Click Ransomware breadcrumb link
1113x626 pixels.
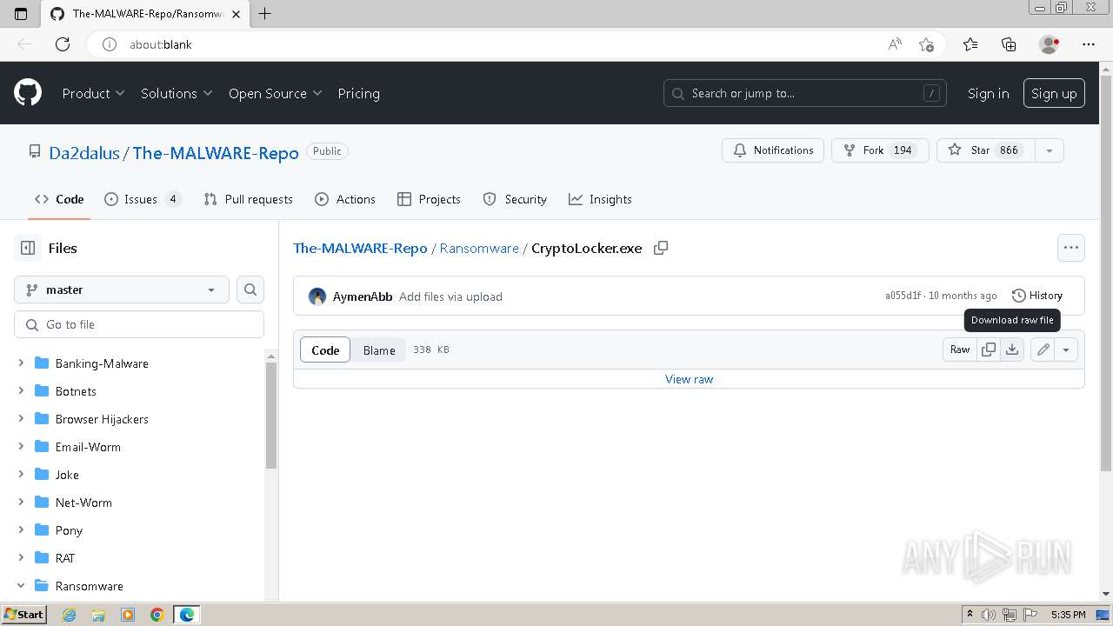pyautogui.click(x=479, y=248)
